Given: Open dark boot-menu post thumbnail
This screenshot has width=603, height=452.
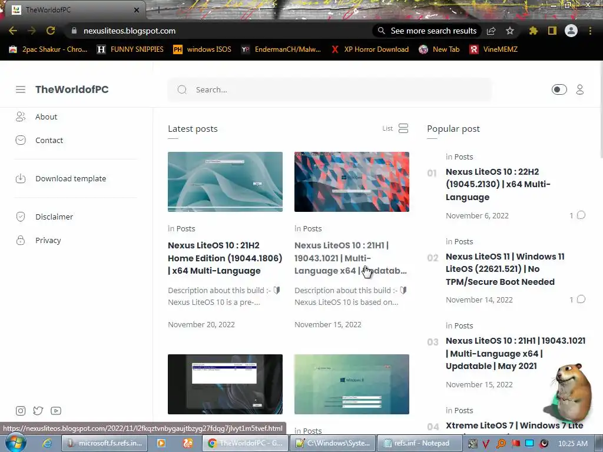Looking at the screenshot, I should coord(225,384).
